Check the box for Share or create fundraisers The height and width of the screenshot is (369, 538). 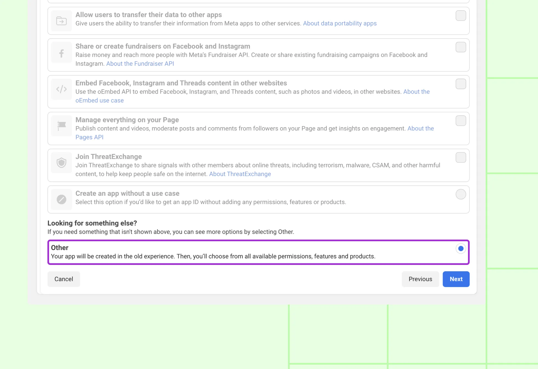tap(461, 47)
